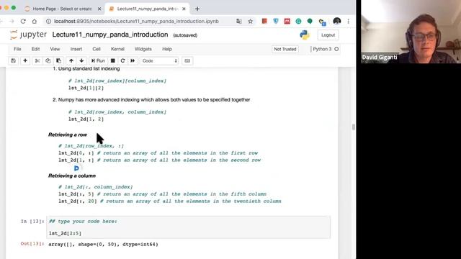Click the 'Retrieving a row' heading
This screenshot has height=259, width=461.
(68, 135)
